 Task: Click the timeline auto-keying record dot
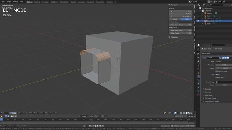pos(84,126)
